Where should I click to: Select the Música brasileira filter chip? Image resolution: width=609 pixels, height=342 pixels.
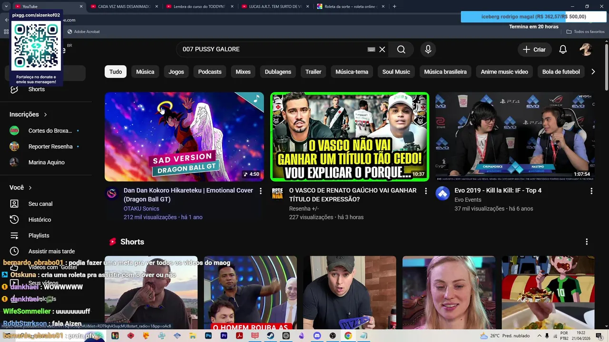[x=445, y=72]
